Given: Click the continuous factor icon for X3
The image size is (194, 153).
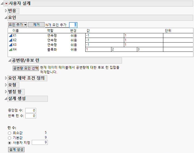Looking at the screenshot, I should 11,45.
